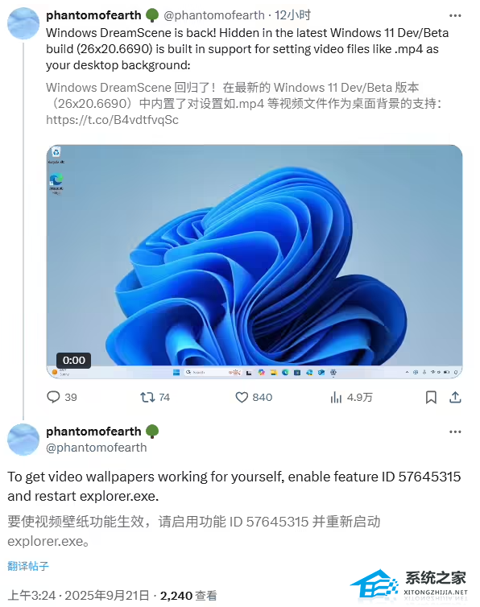
Task: Click the second tweet's profile avatar
Action: (23, 440)
